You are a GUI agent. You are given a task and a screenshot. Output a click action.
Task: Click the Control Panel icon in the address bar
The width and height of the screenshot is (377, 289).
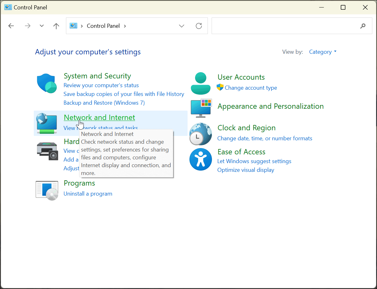(x=73, y=26)
